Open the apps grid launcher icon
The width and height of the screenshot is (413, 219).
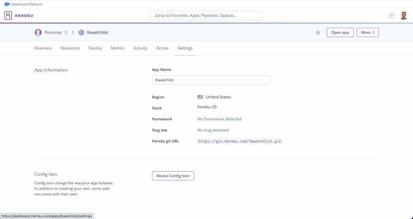[x=391, y=16]
